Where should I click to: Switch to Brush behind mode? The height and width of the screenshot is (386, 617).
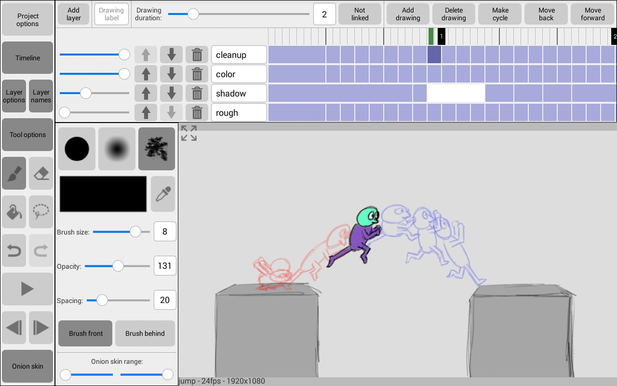(145, 333)
